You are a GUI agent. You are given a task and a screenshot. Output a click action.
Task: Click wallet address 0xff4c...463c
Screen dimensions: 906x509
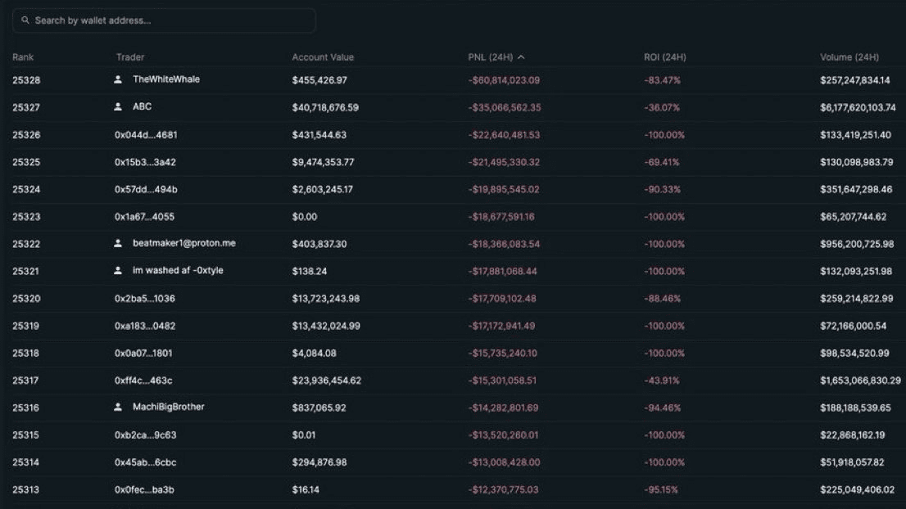pyautogui.click(x=143, y=381)
